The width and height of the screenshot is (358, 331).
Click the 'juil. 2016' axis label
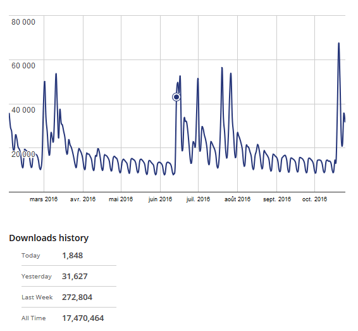[198, 199]
